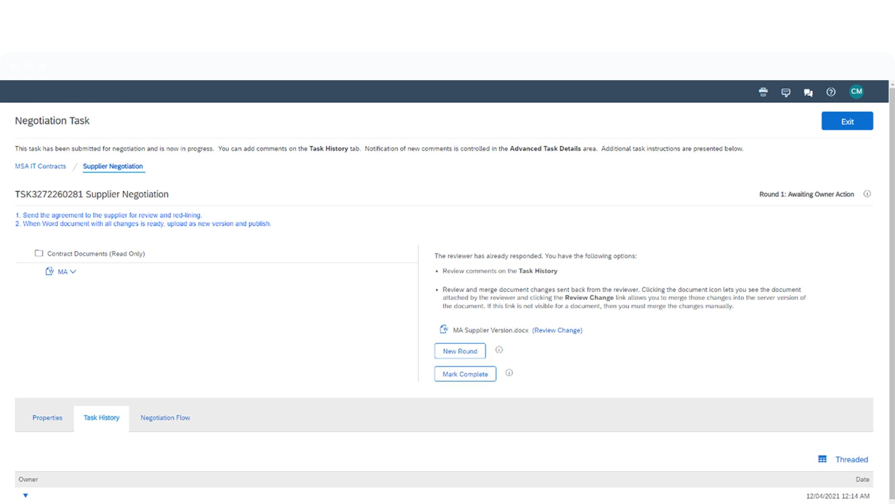Screen dimensions: 895x504
Task: Click the Contract Documents folder icon
Action: click(39, 253)
